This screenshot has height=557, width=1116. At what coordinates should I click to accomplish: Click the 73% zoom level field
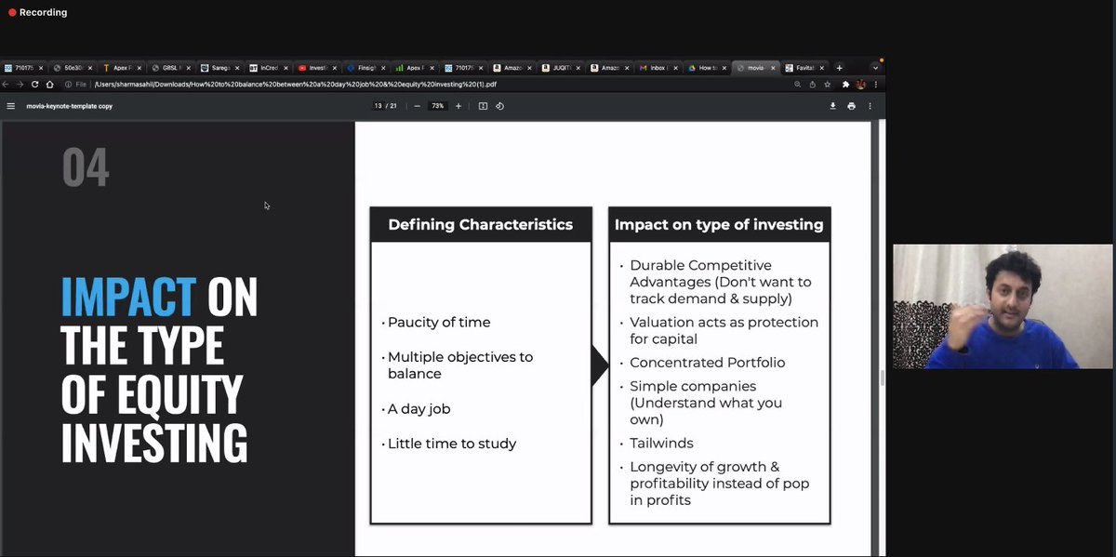point(437,106)
